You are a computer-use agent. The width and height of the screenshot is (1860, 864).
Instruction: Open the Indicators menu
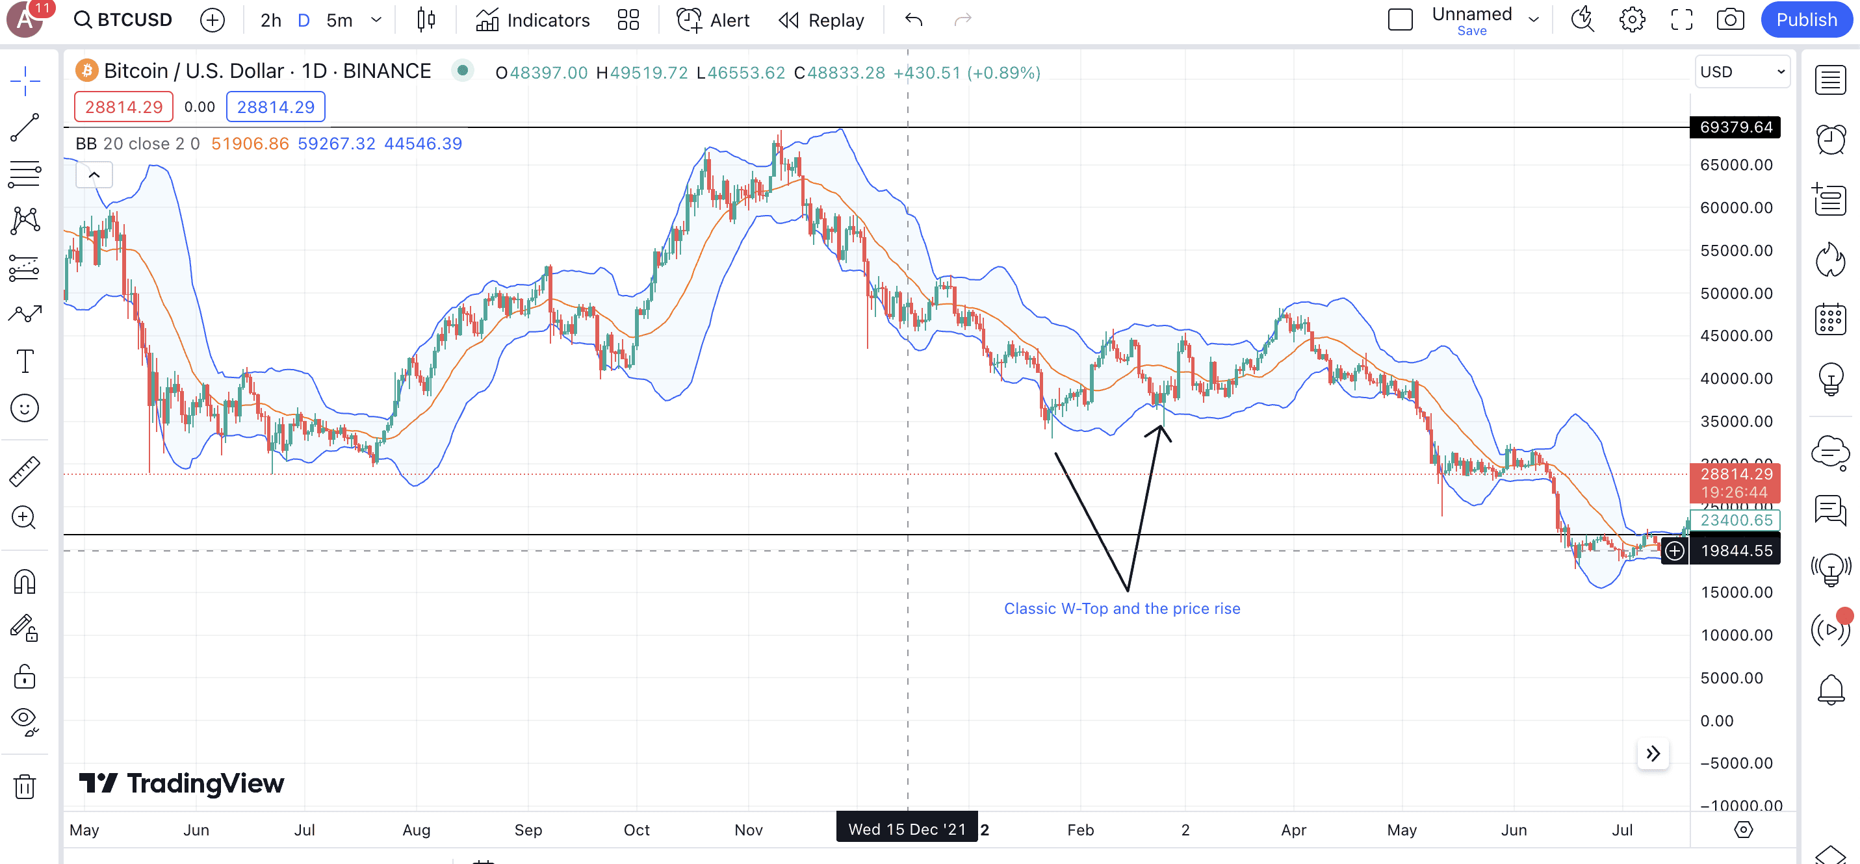coord(533,19)
